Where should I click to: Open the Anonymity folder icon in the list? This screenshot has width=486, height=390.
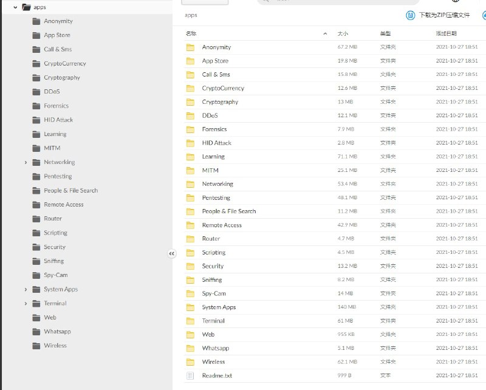click(x=190, y=47)
